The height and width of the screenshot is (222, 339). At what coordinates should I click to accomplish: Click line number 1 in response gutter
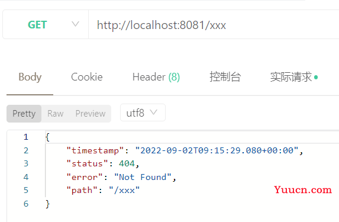click(26, 137)
